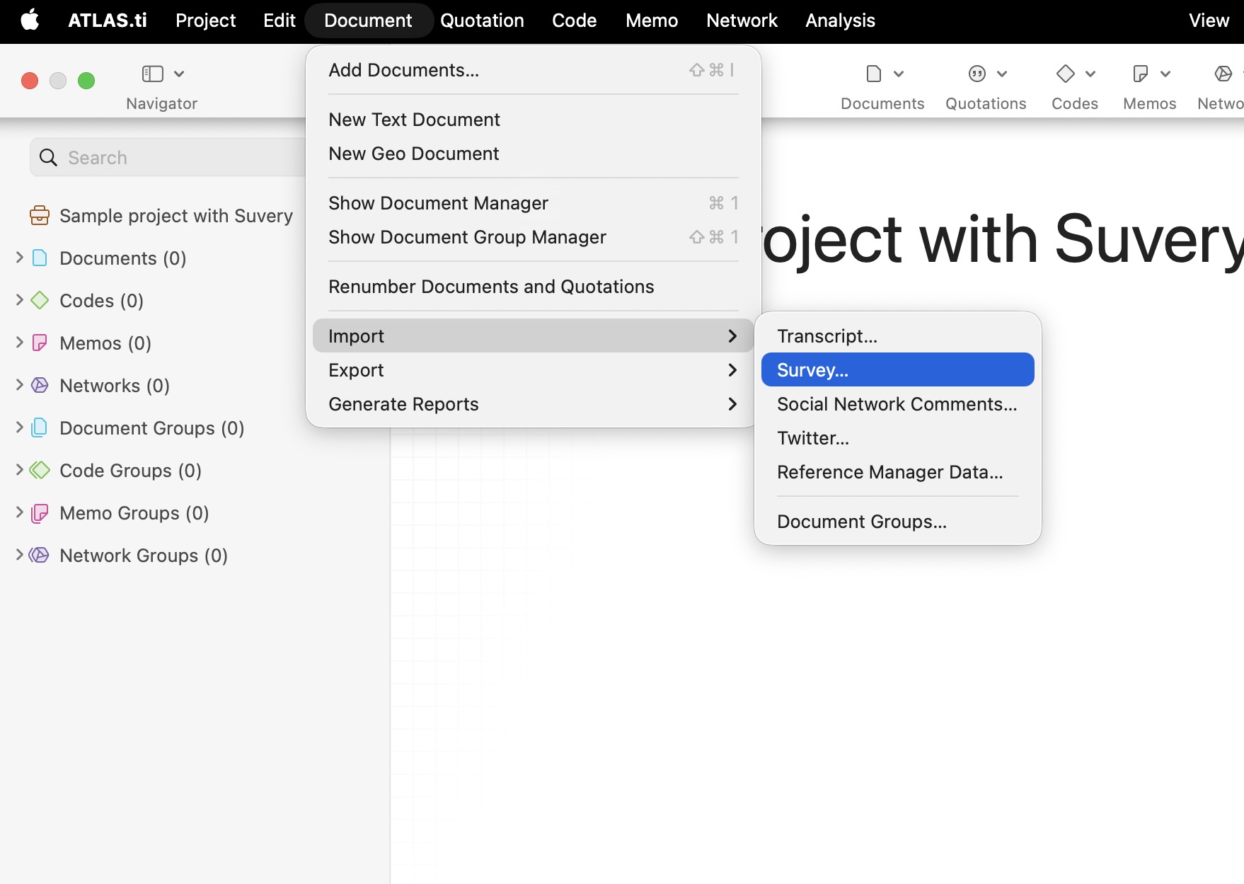1244x884 pixels.
Task: Click the Codes diamond toolbar icon
Action: tap(1066, 74)
